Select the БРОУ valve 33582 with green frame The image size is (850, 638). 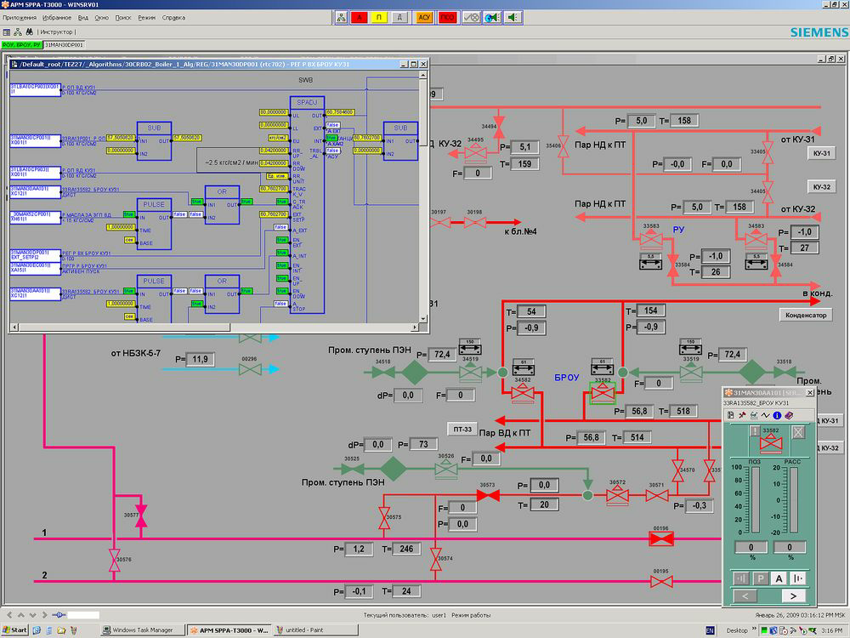click(603, 393)
